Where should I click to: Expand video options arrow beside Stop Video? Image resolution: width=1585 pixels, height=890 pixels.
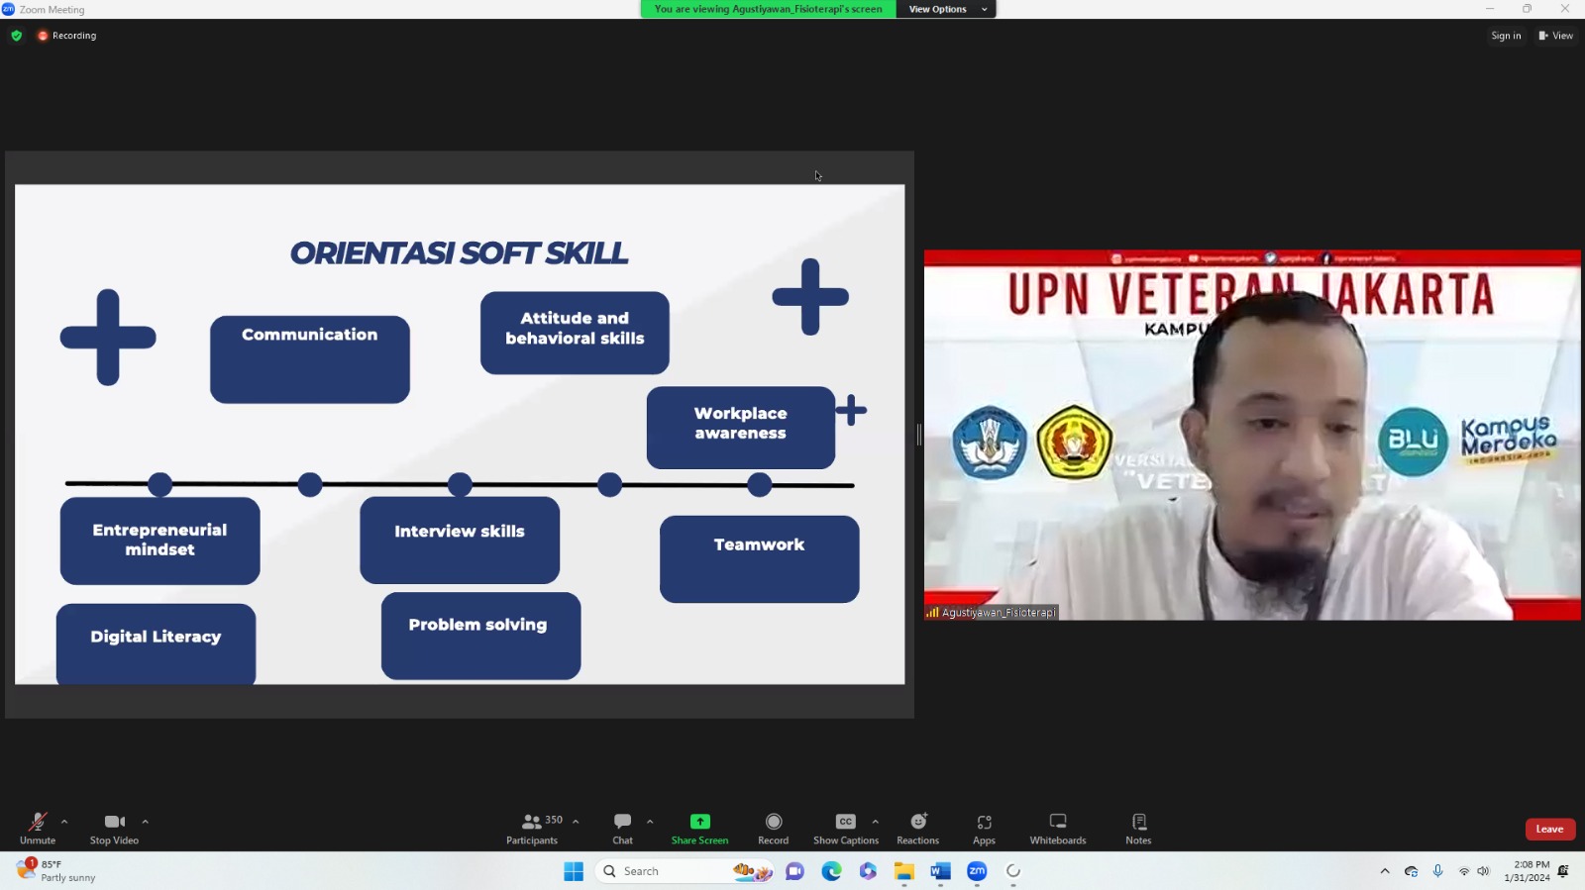click(x=146, y=822)
